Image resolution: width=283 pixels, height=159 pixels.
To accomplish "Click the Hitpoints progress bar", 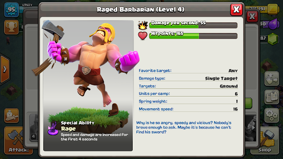I will pyautogui.click(x=193, y=36).
